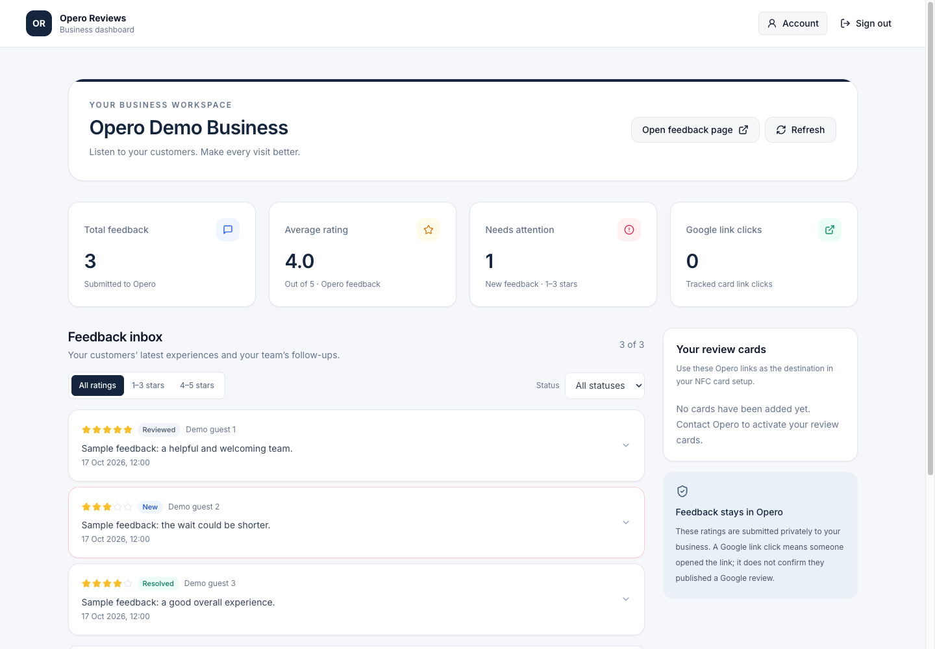Click the Resolved status badge

coord(158,583)
